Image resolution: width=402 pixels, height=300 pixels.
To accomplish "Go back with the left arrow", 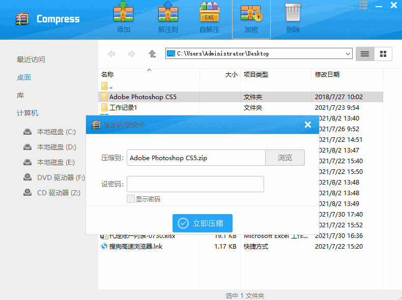I will tap(111, 54).
